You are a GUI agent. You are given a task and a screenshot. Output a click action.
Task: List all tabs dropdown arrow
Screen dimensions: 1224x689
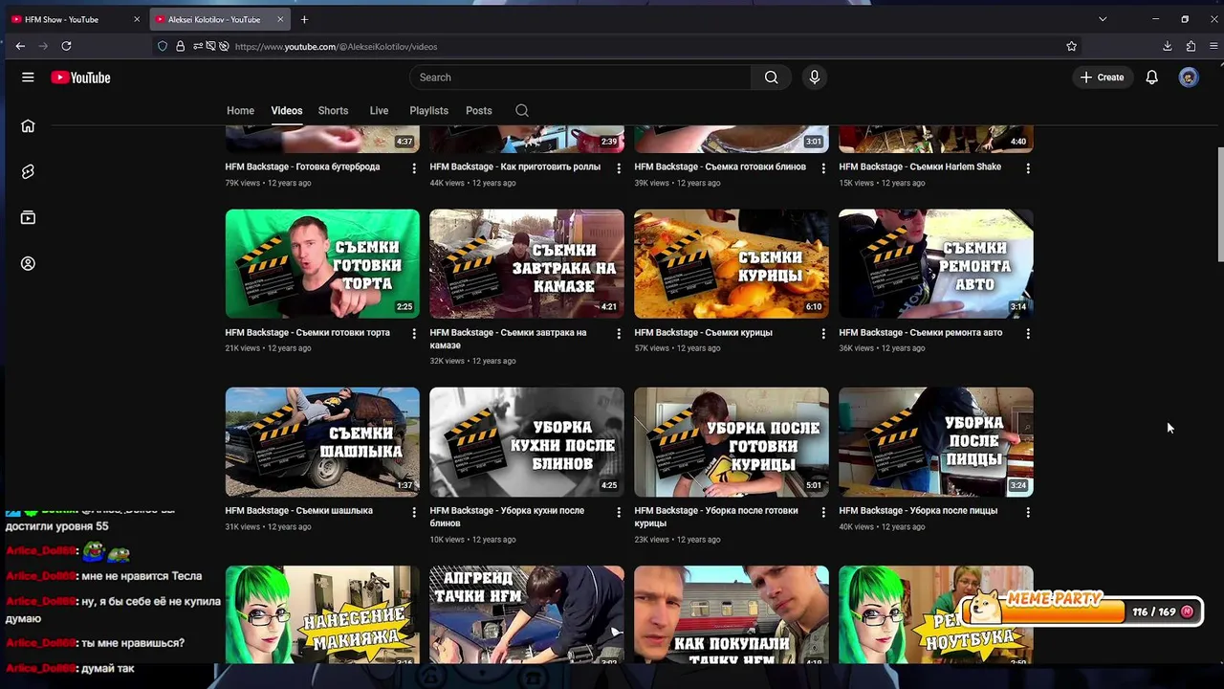1103,19
